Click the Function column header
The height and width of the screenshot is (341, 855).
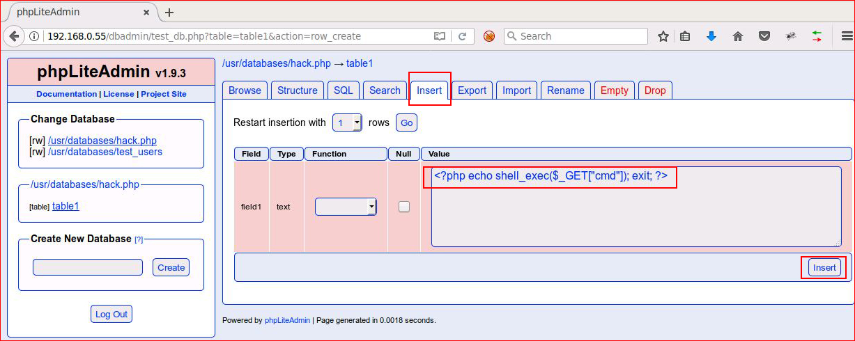[346, 154]
